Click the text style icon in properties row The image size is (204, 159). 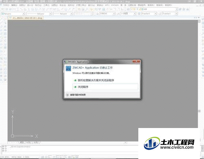click(x=98, y=14)
